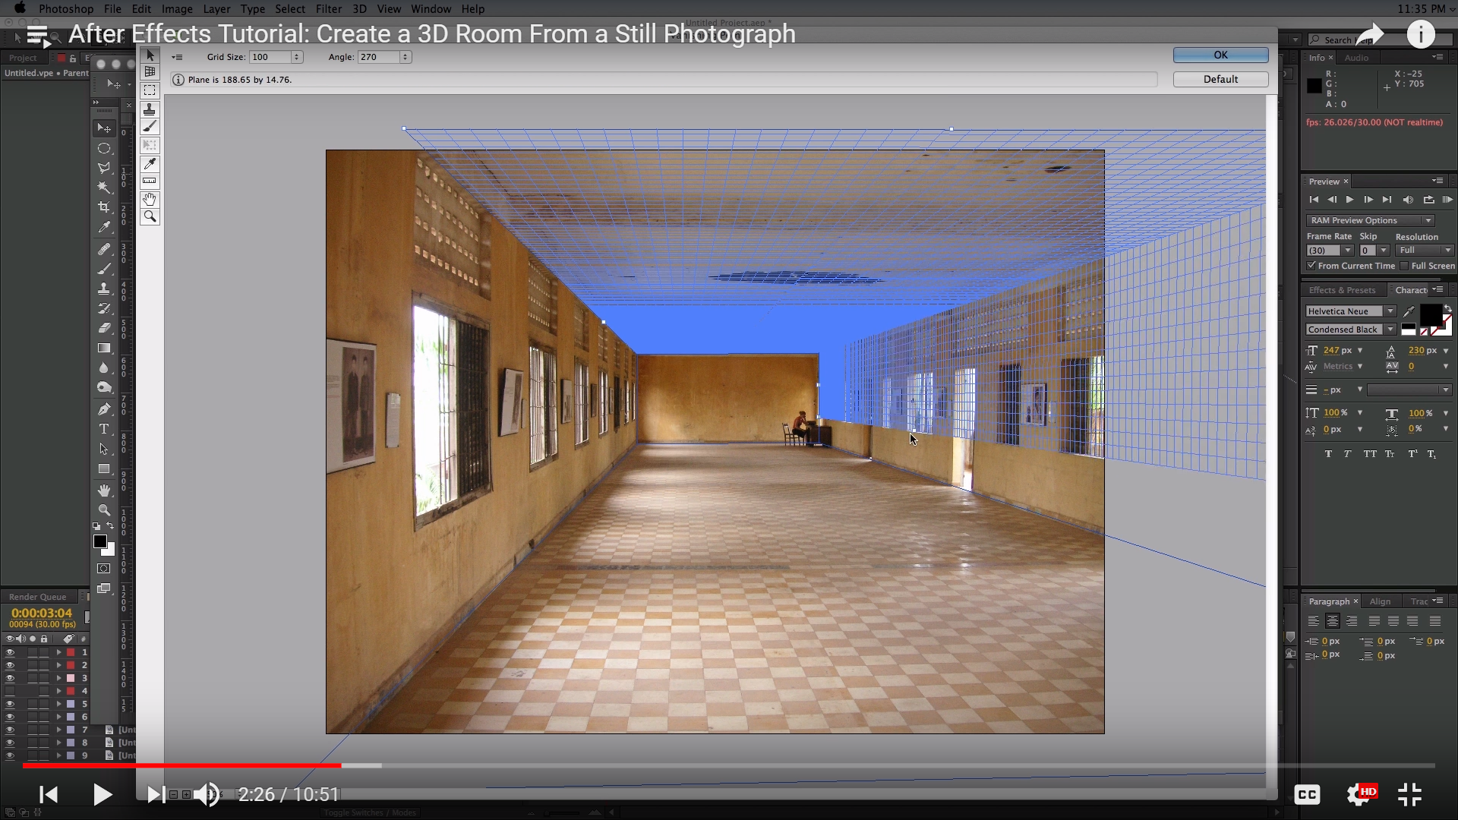Toggle the From Current Time checkbox
The height and width of the screenshot is (820, 1458).
pos(1311,266)
